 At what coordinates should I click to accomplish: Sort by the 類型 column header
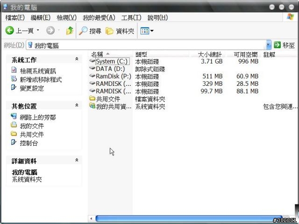click(161, 55)
